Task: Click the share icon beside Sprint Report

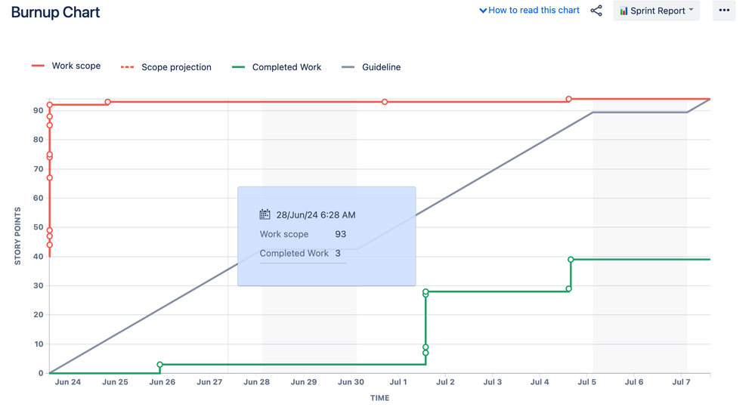Action: (x=596, y=11)
